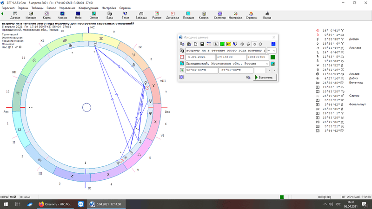The height and width of the screenshot is (209, 372).
Task: Toggle the K button in data dialog
Action: coord(216,44)
